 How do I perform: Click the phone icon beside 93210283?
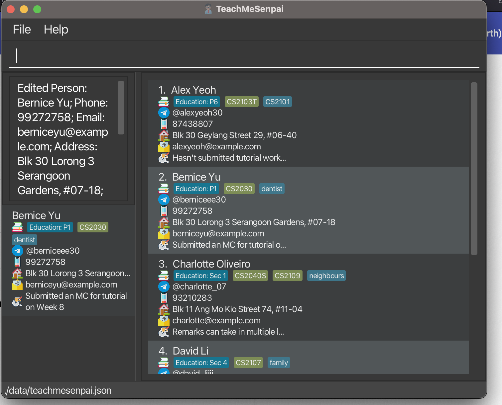pyautogui.click(x=164, y=298)
